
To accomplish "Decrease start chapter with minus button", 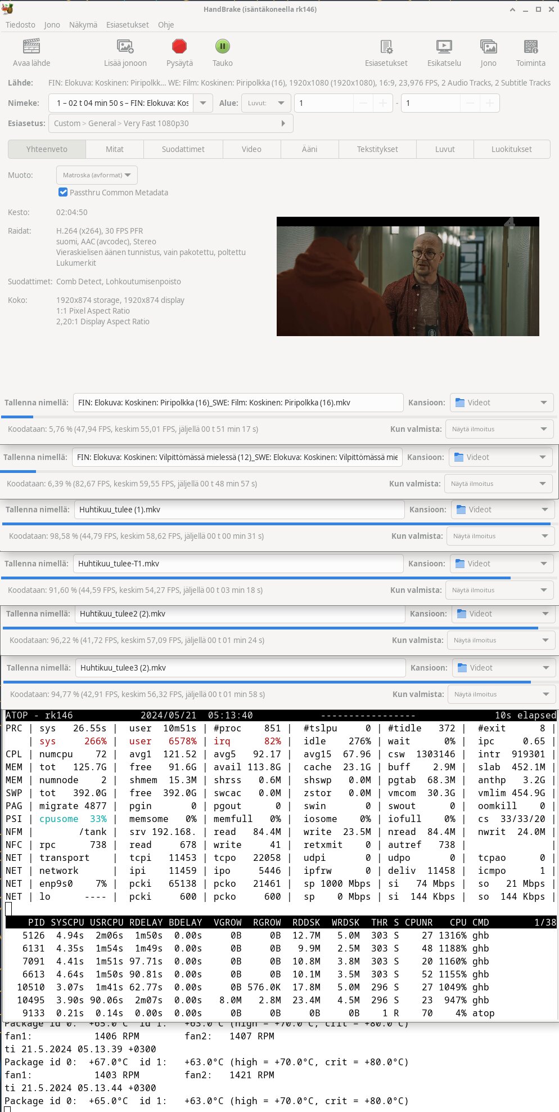I will click(363, 103).
